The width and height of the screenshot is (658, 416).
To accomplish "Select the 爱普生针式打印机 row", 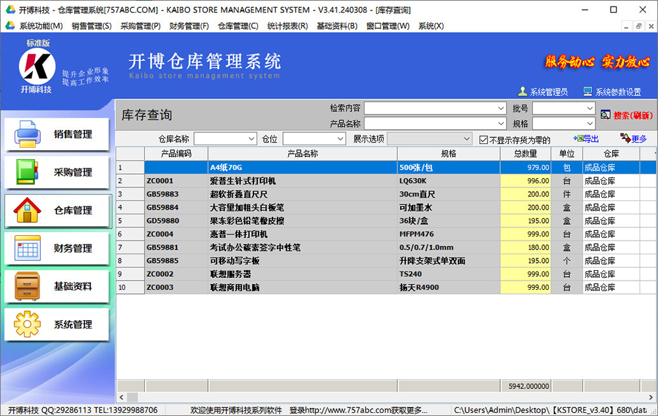I will point(386,181).
